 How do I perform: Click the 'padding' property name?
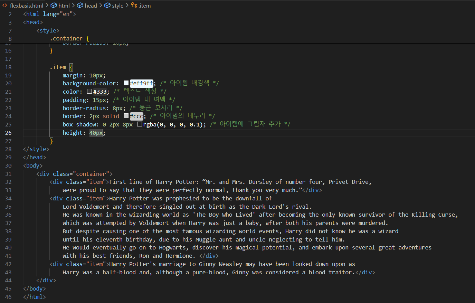click(74, 100)
